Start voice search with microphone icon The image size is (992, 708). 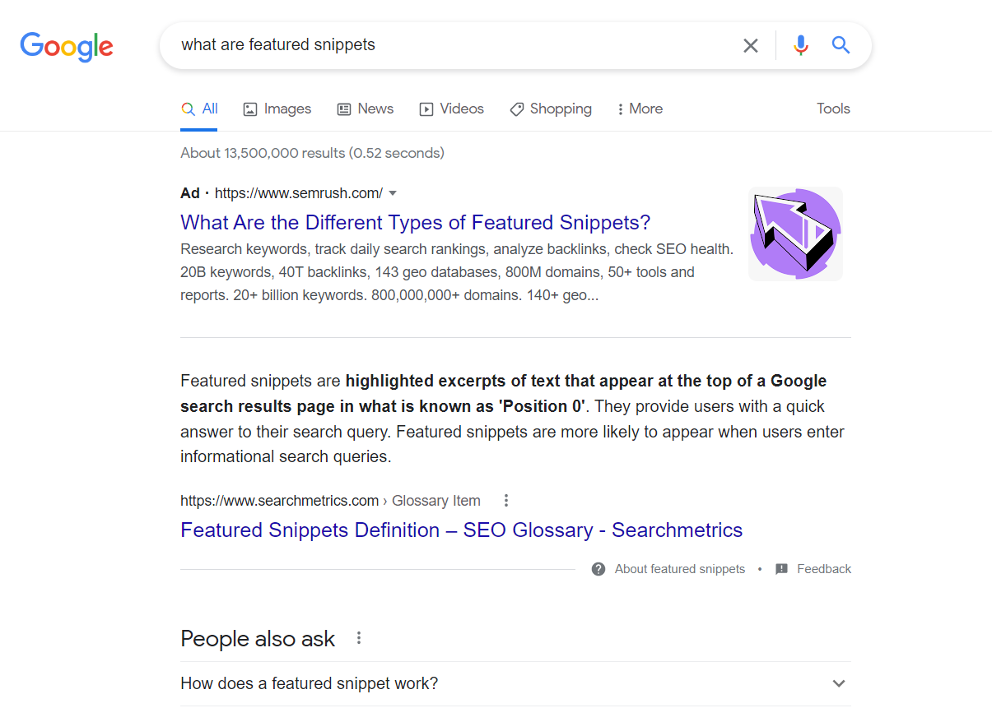801,45
